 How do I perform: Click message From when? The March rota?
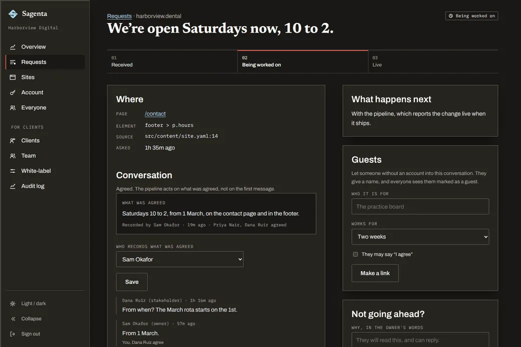click(x=180, y=310)
